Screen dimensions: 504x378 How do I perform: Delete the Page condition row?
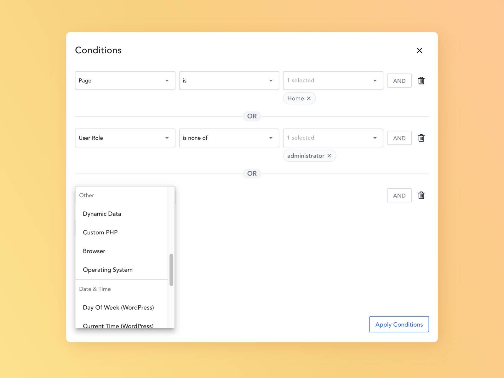[x=421, y=81]
